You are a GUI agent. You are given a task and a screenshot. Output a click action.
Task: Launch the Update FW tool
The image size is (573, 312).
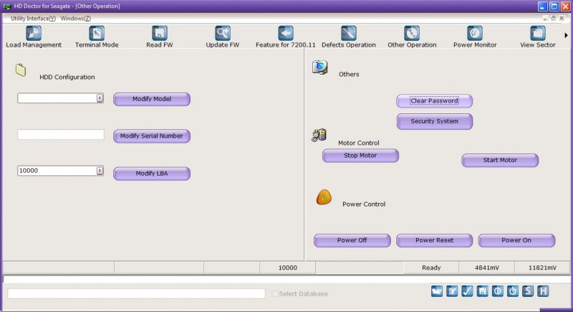point(222,37)
